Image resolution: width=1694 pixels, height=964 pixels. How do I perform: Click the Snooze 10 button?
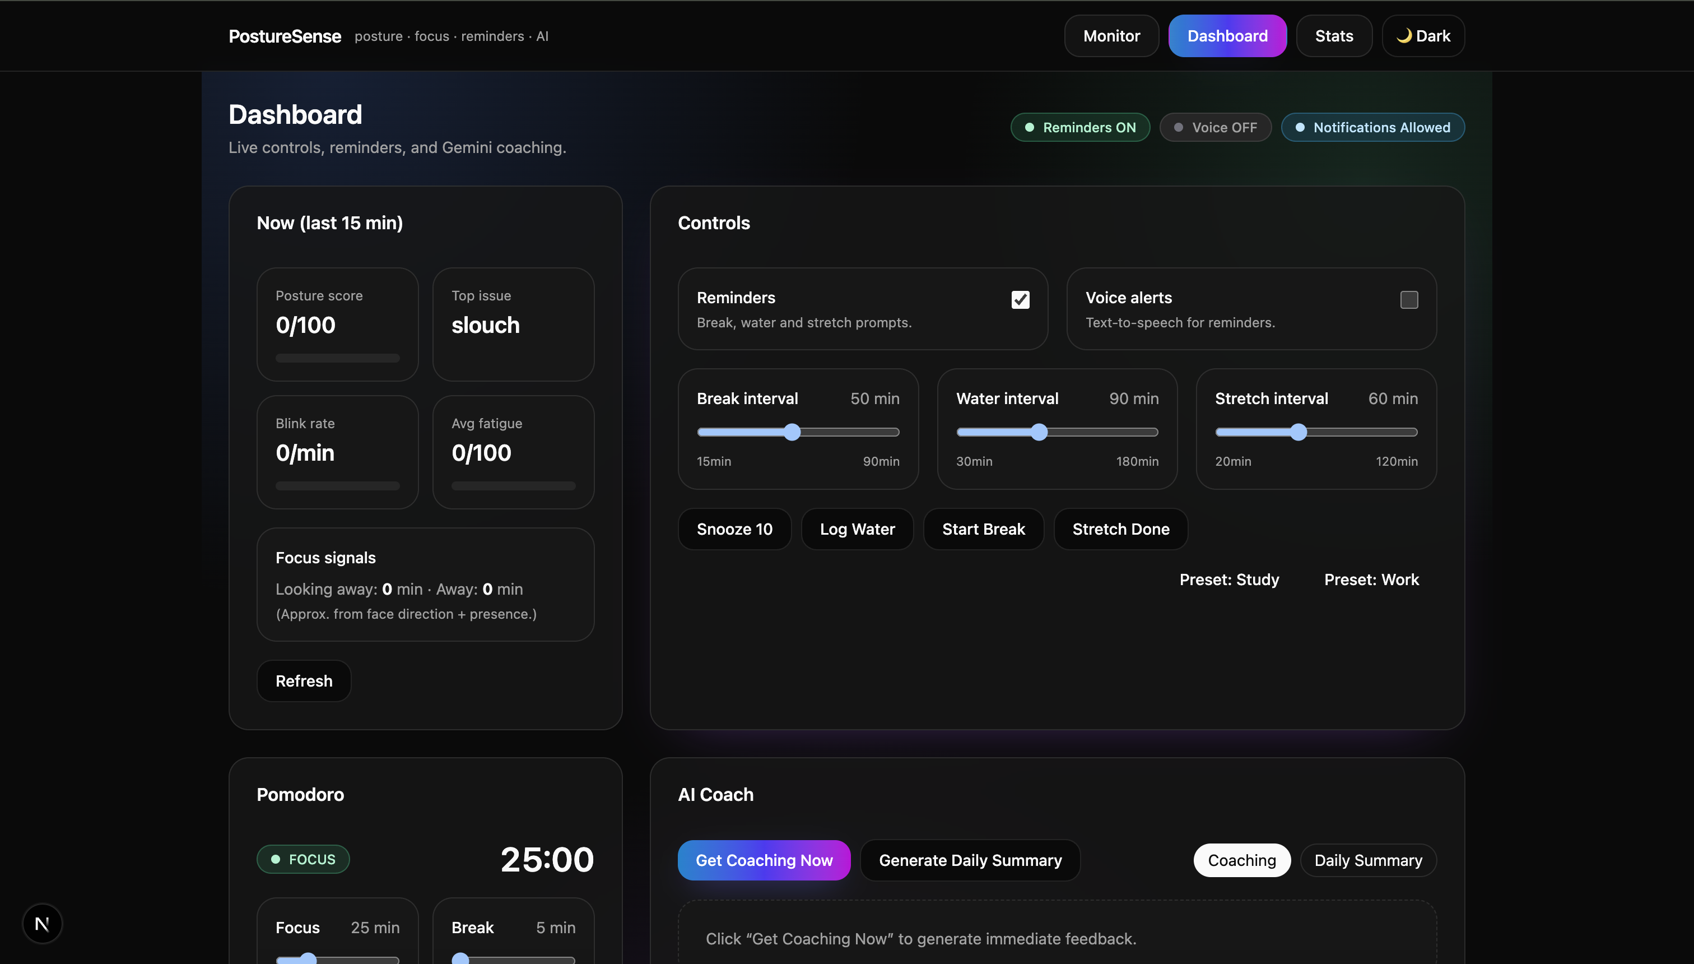pyautogui.click(x=734, y=529)
